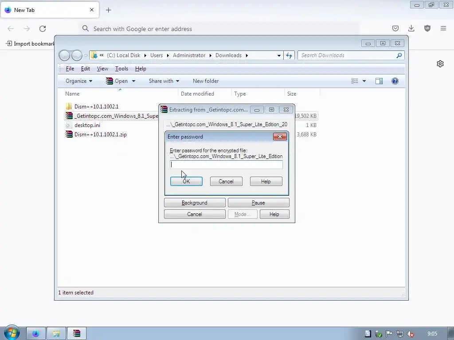Pause the extraction

click(x=258, y=203)
